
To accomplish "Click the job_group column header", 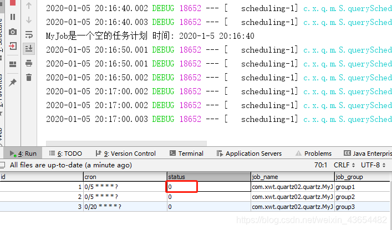I will [362, 177].
